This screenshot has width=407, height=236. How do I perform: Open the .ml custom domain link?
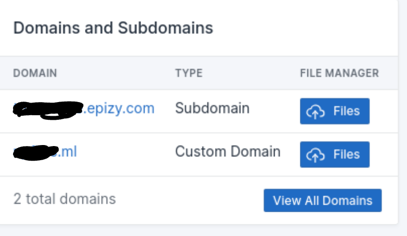point(45,152)
